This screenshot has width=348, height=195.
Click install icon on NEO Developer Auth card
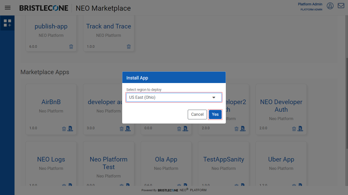pos(300,128)
